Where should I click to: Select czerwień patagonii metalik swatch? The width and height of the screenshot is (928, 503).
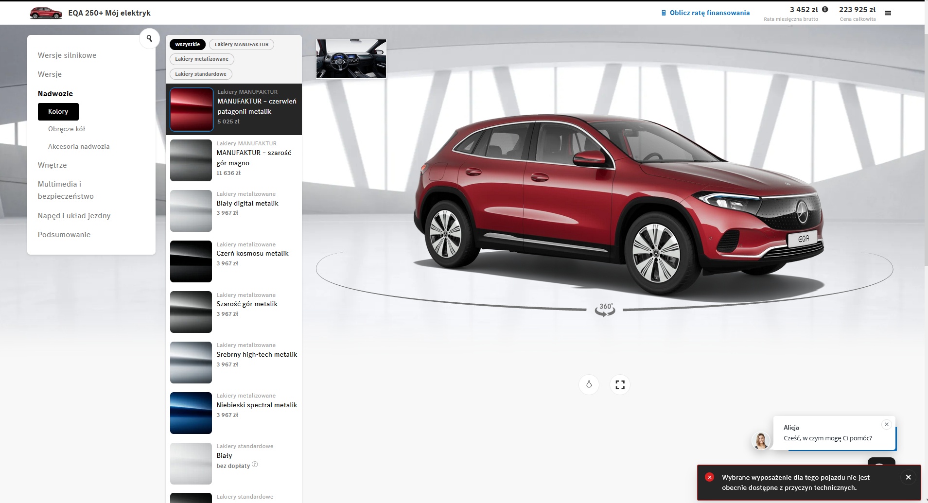tap(192, 109)
